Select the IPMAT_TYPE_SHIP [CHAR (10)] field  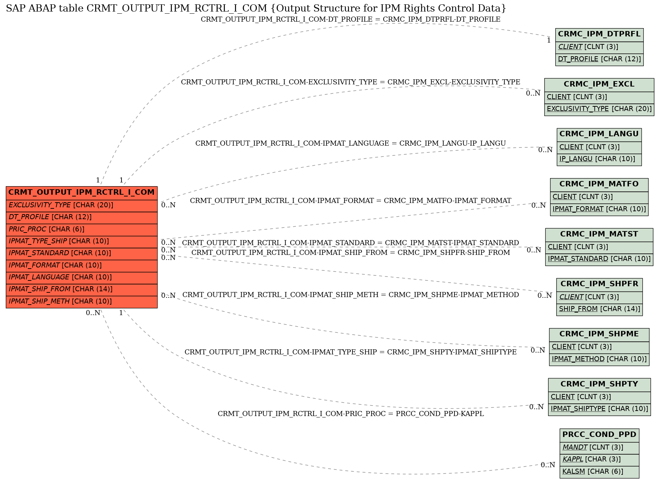click(x=81, y=241)
